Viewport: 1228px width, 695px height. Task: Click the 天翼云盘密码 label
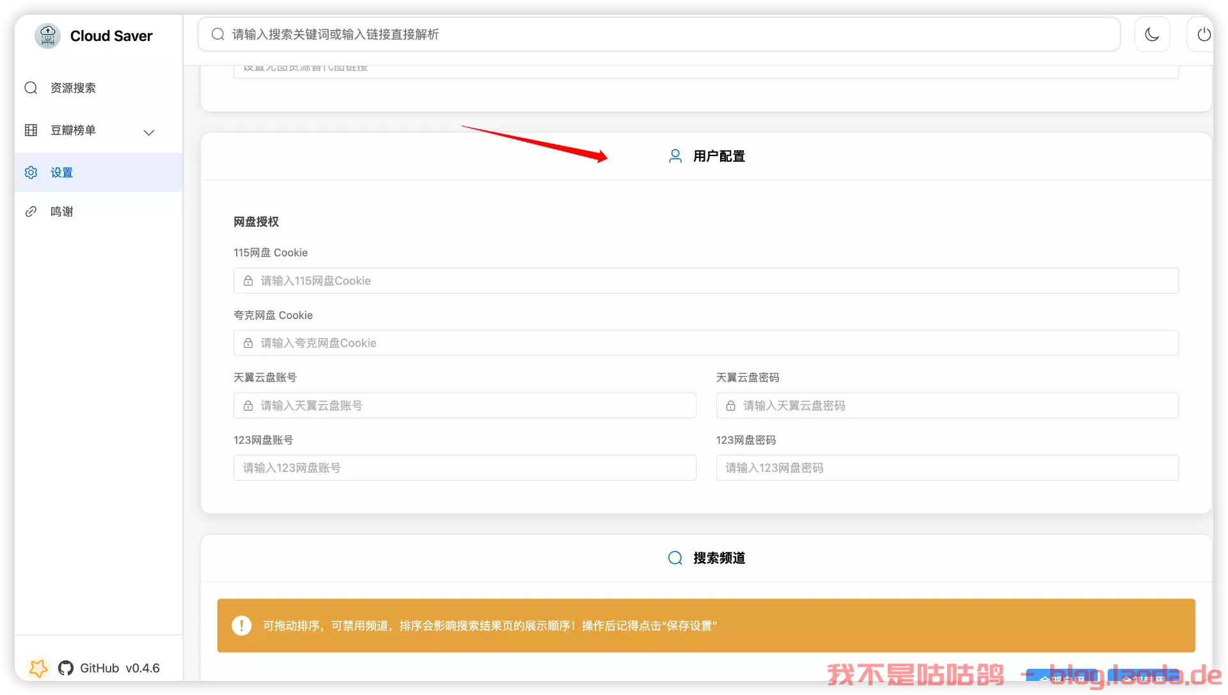click(x=748, y=378)
